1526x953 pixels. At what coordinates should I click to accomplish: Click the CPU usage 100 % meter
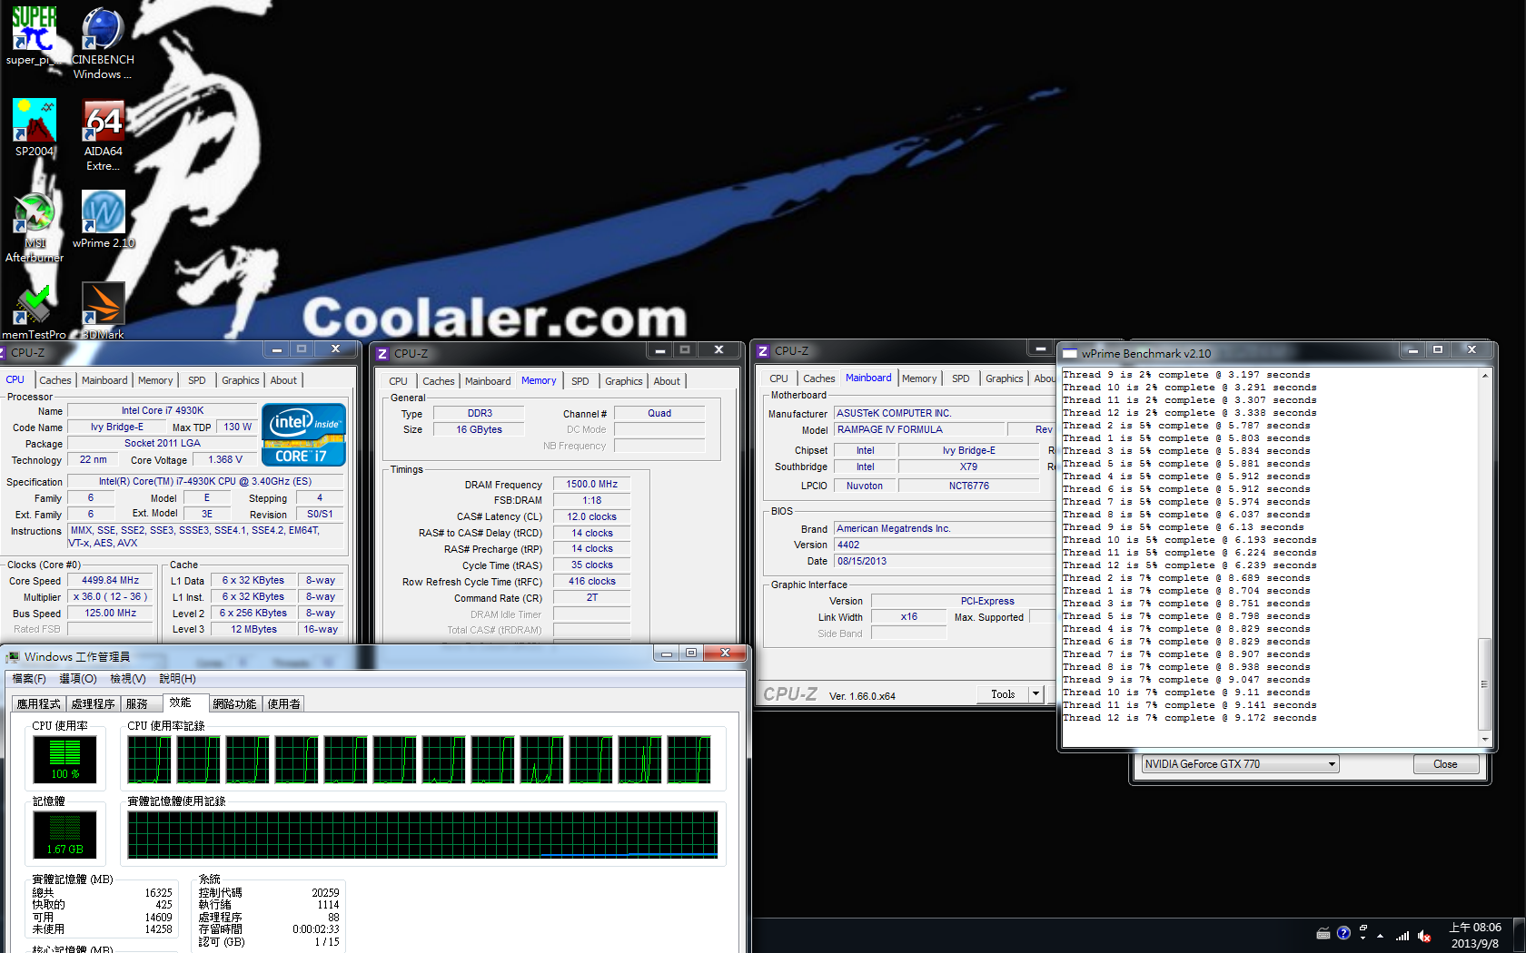(65, 760)
